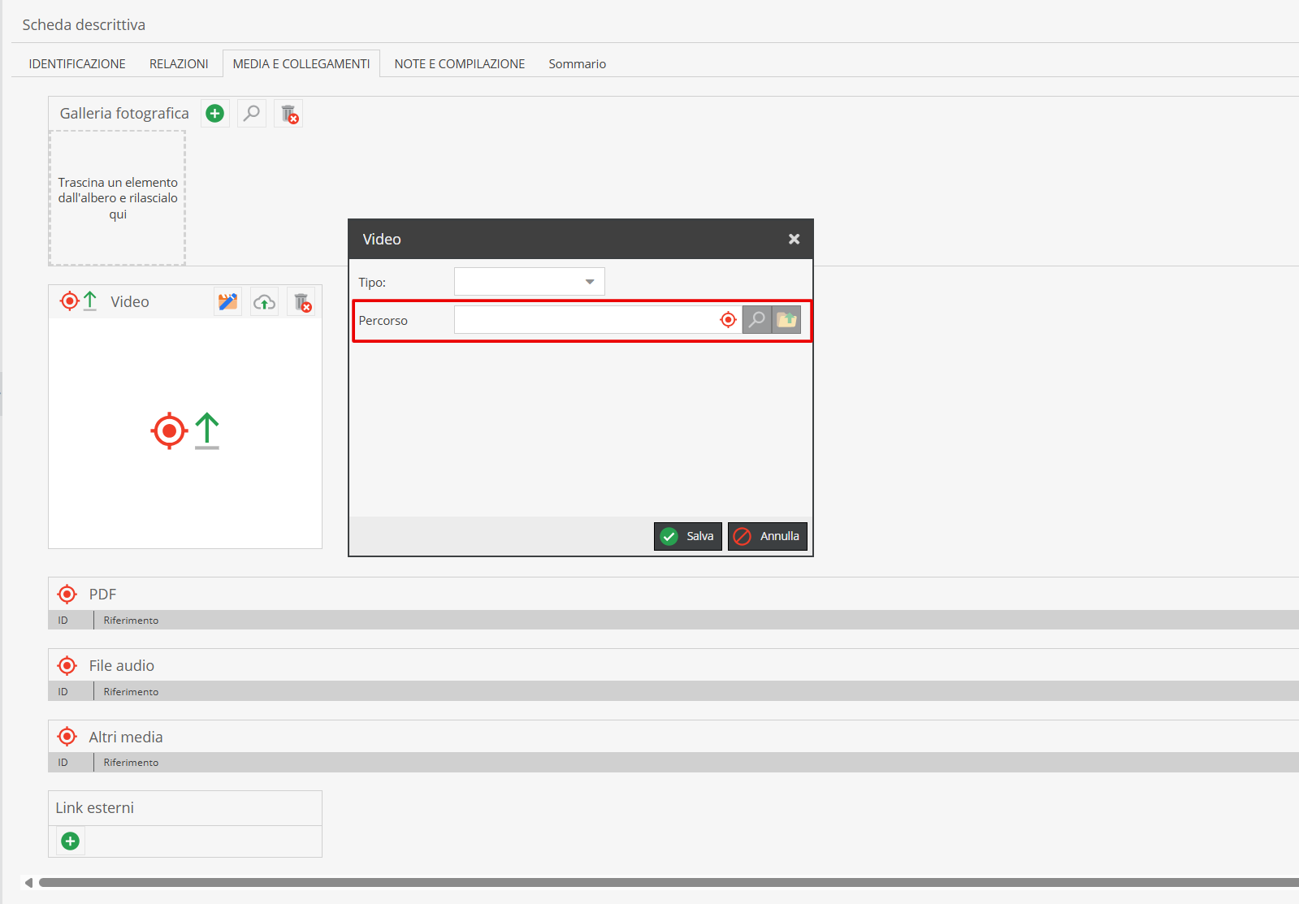Click the left scroll arrow at bottom
The height and width of the screenshot is (904, 1299).
(x=29, y=882)
